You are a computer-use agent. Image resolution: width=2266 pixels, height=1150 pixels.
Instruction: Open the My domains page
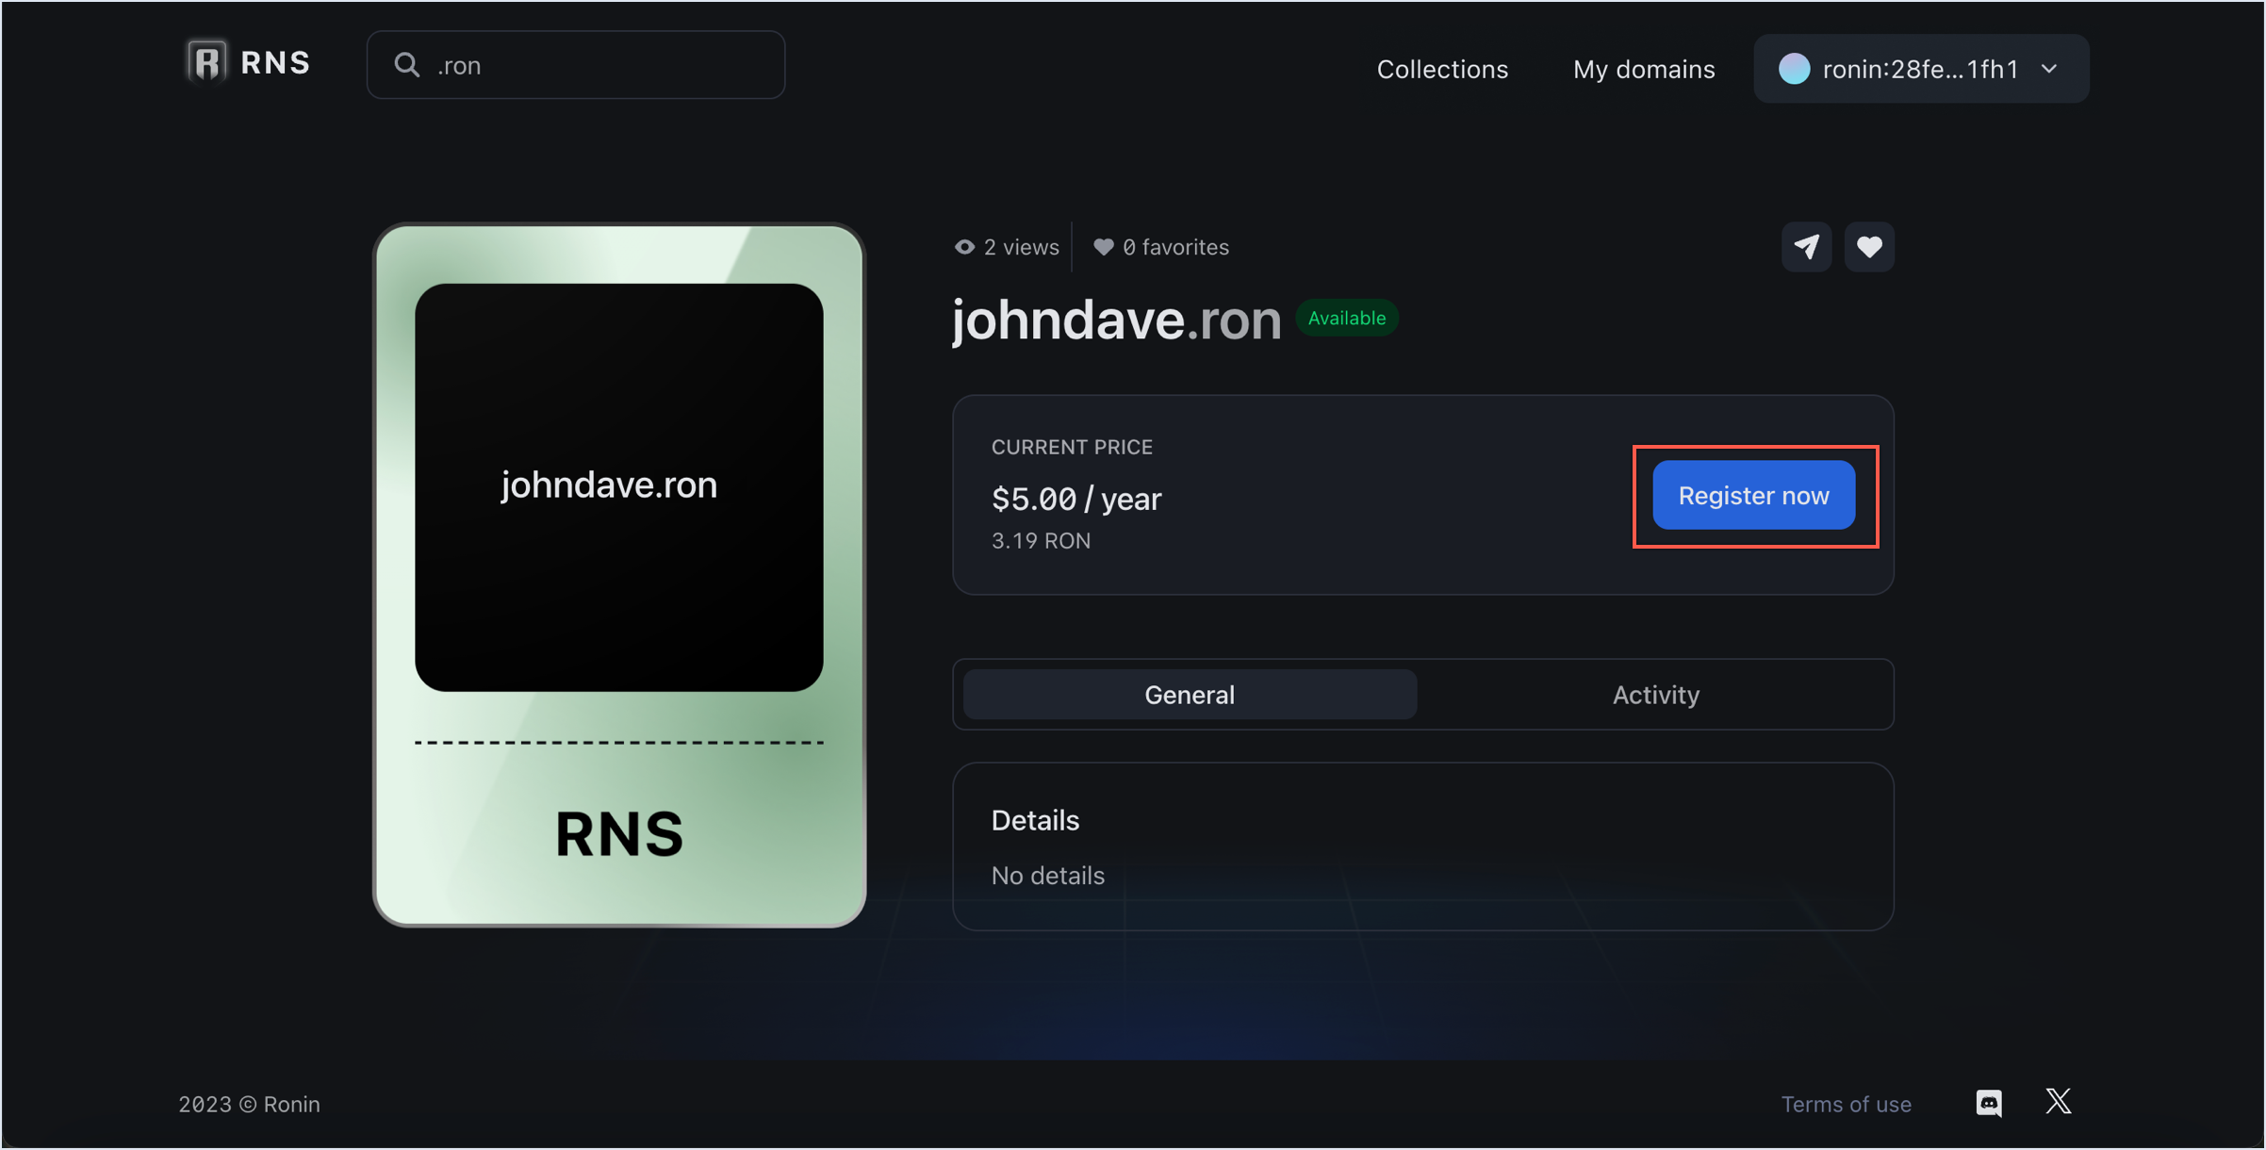pyautogui.click(x=1643, y=68)
